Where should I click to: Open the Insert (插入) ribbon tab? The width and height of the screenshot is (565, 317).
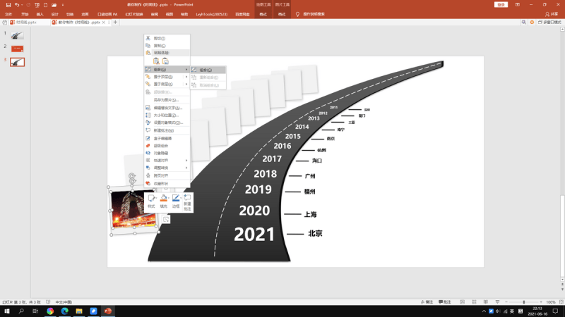40,13
